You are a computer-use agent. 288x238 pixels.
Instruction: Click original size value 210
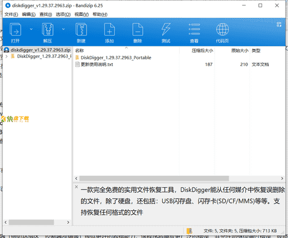point(244,64)
